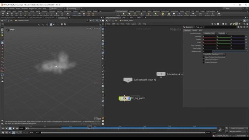Screen dimensions: 249x140
Task: Toggle Child Compensation checkbox
Action: point(203,60)
